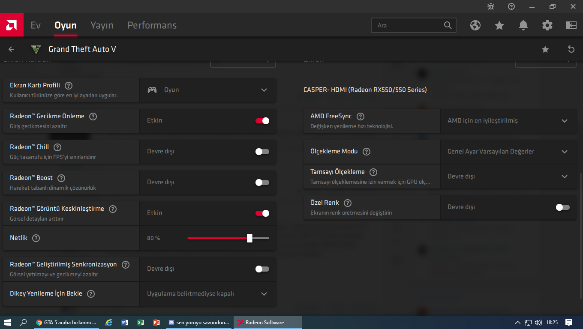Image resolution: width=583 pixels, height=329 pixels.
Task: Enable Radeon Chill toggle
Action: (262, 151)
